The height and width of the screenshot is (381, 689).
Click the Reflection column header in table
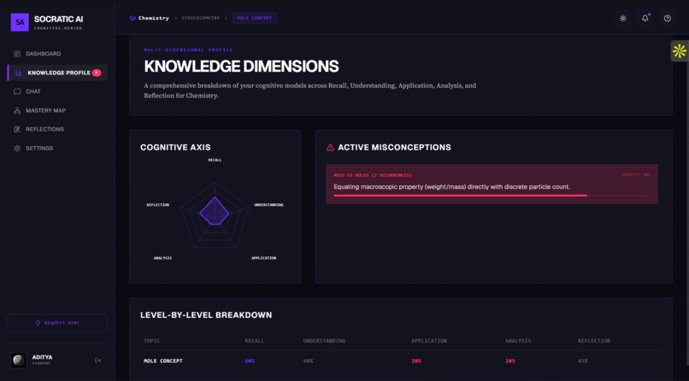coord(594,341)
